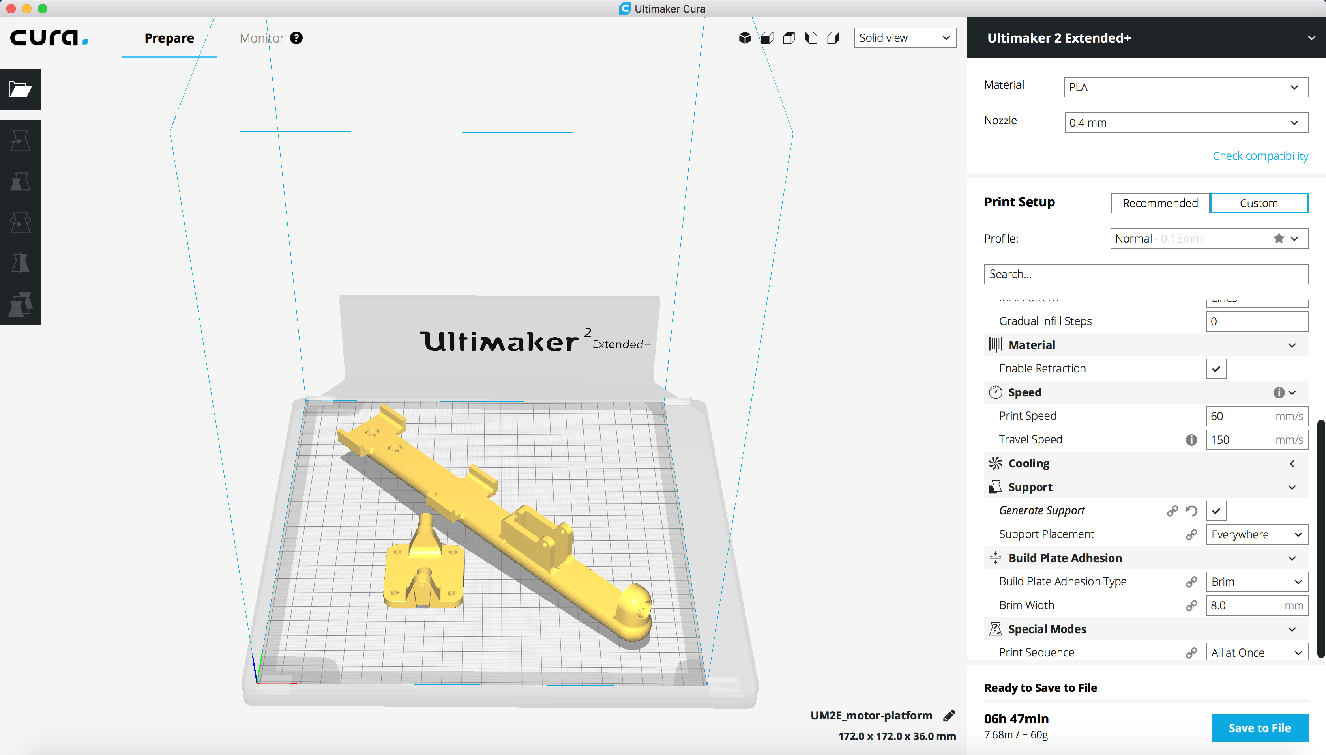
Task: Open the Material PLA dropdown
Action: (1186, 87)
